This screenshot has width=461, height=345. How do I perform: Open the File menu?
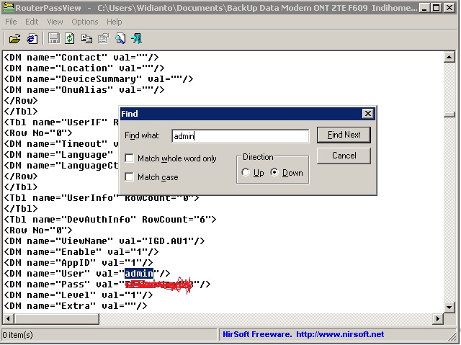(12, 22)
